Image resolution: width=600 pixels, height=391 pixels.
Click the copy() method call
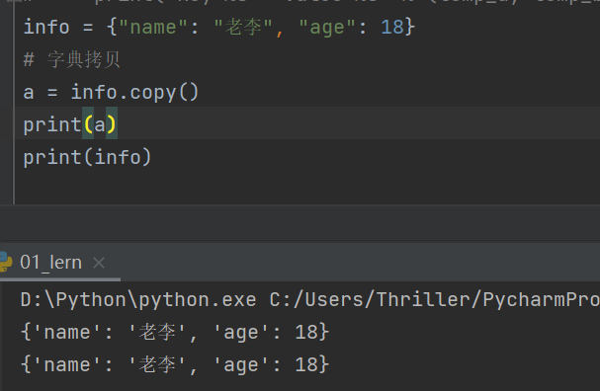[x=164, y=93]
